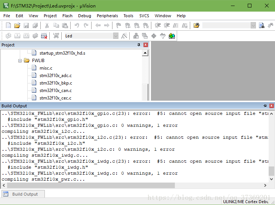Select the FWLIB folder

[38, 61]
